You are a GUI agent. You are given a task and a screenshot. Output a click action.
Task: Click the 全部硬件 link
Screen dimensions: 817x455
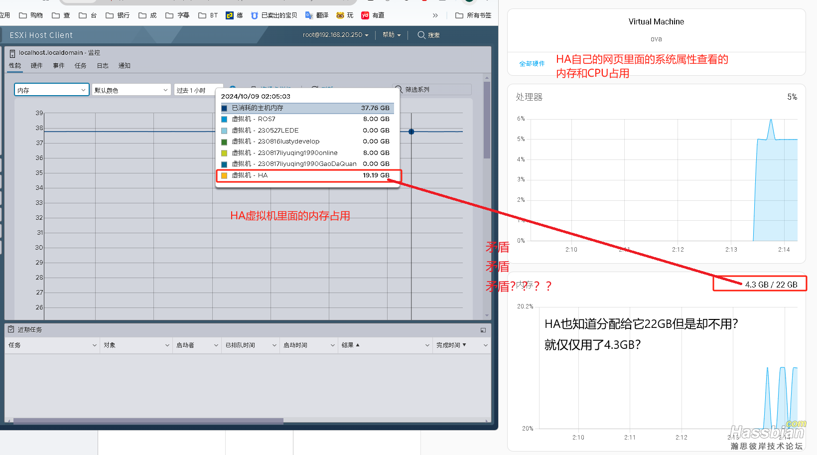coord(532,64)
